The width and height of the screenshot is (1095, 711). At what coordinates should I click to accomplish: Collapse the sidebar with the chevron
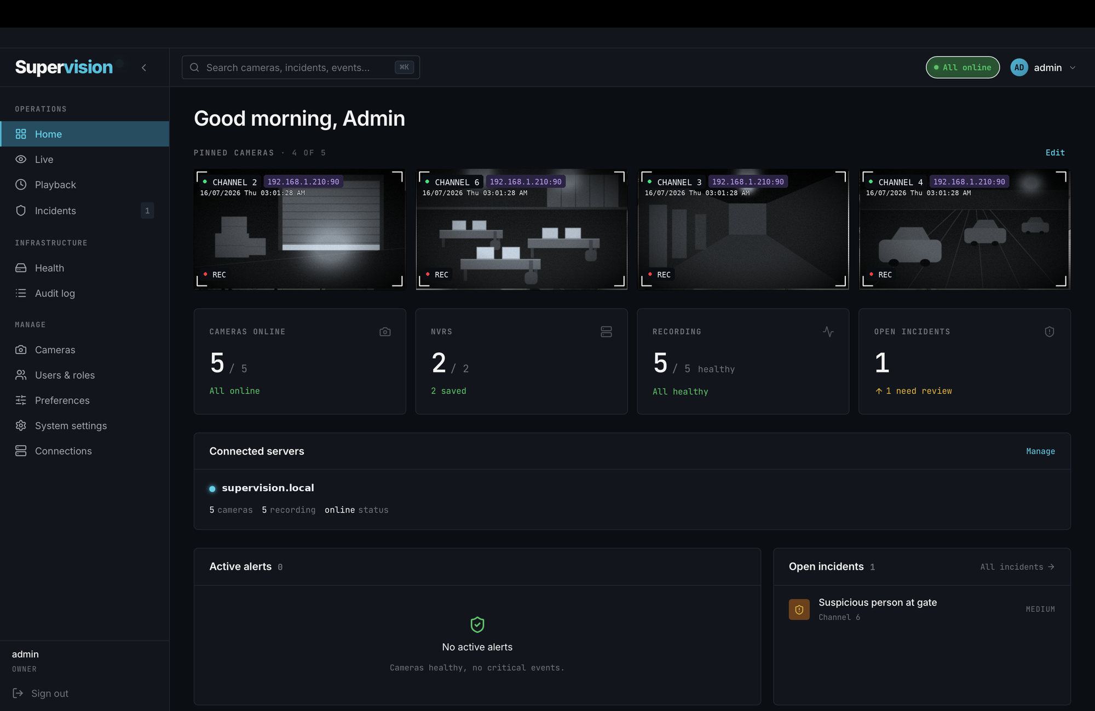coord(144,68)
